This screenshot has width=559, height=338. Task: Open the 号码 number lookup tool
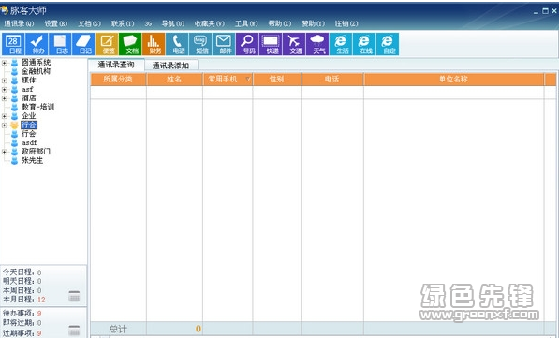click(x=247, y=44)
